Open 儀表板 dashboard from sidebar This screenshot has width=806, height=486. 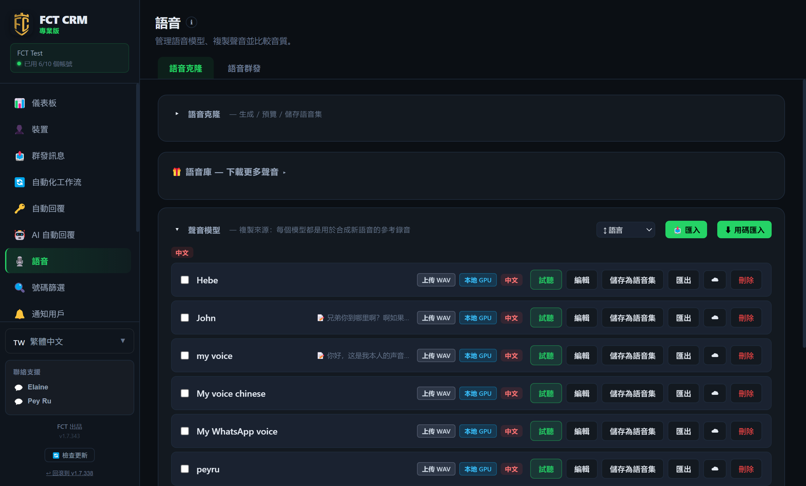[68, 103]
